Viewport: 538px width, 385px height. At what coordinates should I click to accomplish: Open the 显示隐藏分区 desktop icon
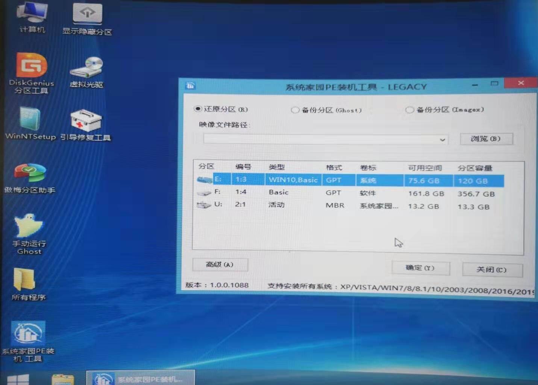tap(87, 16)
